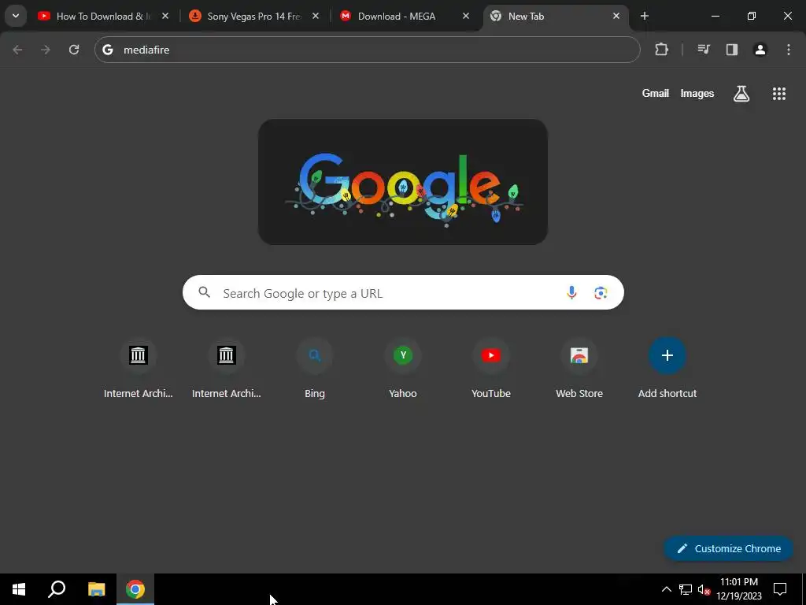
Task: Search by image with Google Lens icon
Action: (601, 292)
